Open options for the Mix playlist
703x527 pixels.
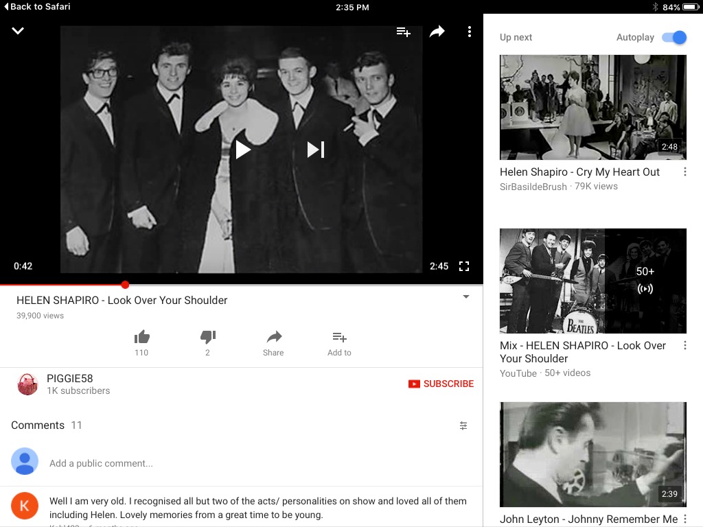point(684,346)
